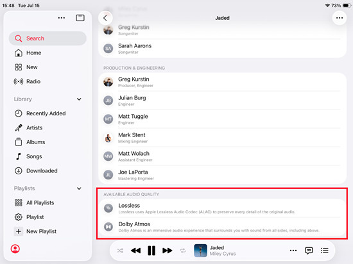Click the All Playlists grid icon
This screenshot has height=264, width=353.
click(19, 202)
